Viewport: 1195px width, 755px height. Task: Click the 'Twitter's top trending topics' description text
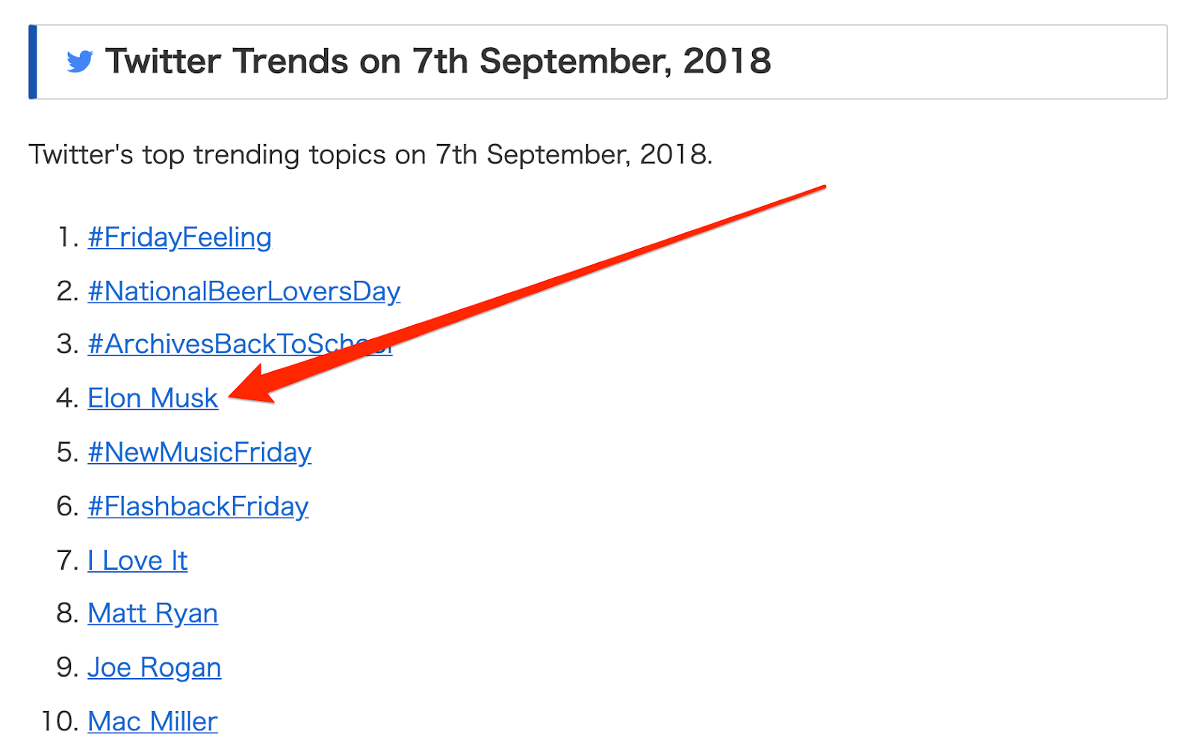[x=370, y=155]
